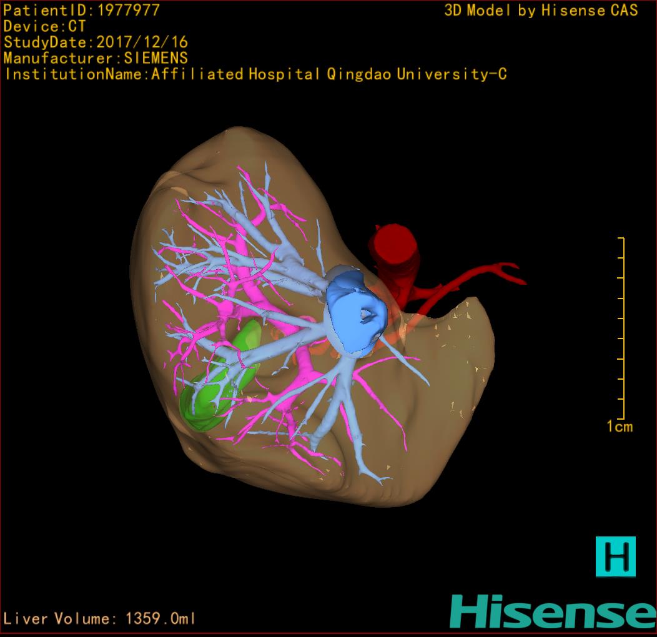Click the StudyDate 2017/12/16 label
The width and height of the screenshot is (657, 637).
click(x=96, y=42)
